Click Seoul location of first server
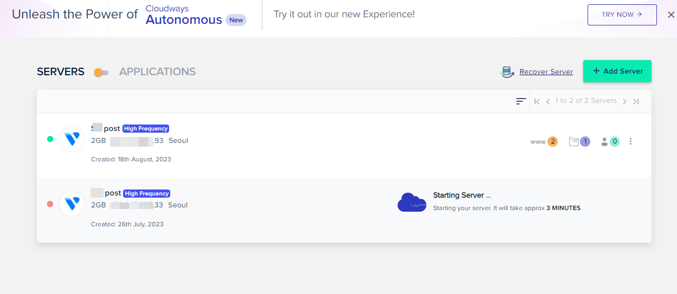 click(178, 141)
